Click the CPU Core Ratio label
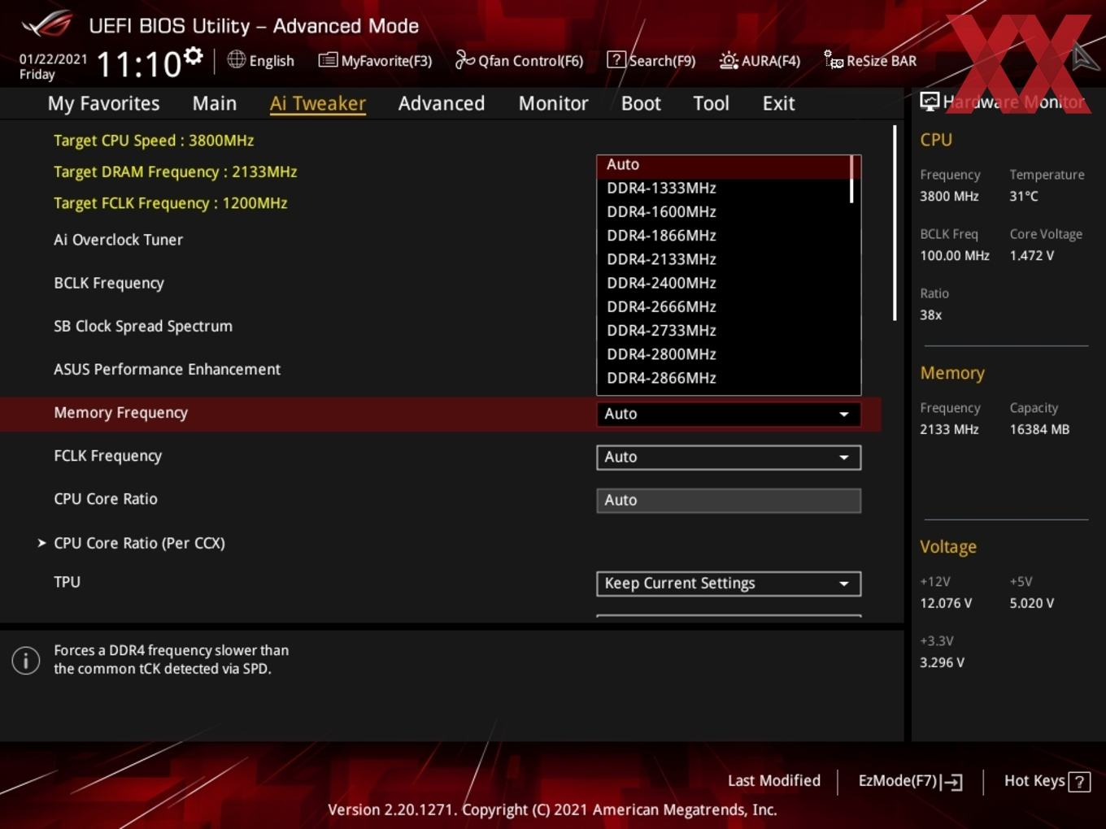The image size is (1106, 829). pyautogui.click(x=106, y=499)
